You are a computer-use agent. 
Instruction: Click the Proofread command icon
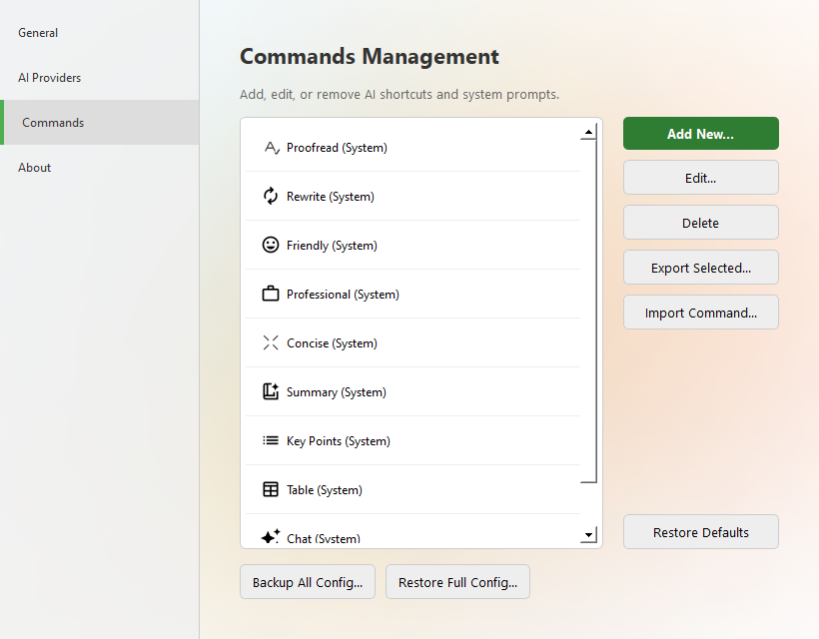(x=272, y=148)
